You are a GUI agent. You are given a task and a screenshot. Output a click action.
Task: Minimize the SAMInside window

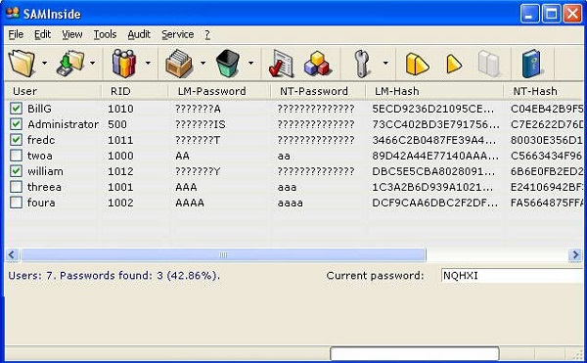coord(529,15)
